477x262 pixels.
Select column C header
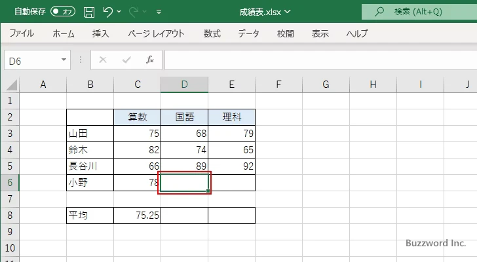137,84
